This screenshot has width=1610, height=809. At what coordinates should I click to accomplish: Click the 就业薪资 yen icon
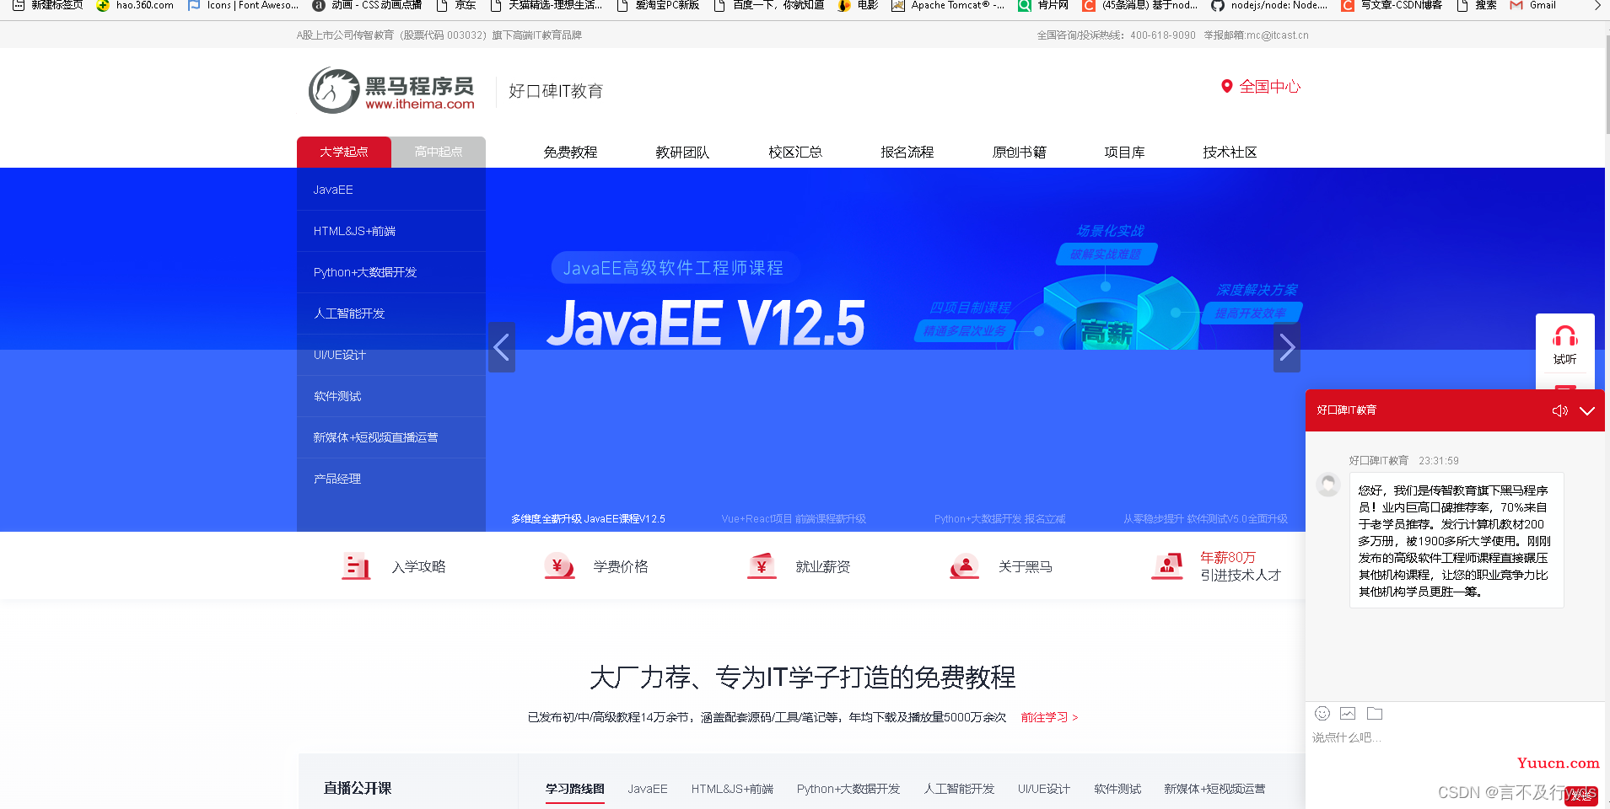[762, 566]
